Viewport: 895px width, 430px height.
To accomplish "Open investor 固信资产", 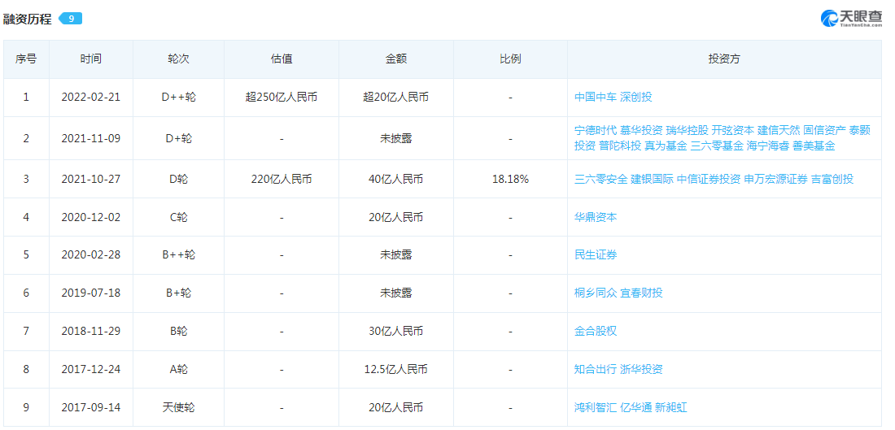I will (825, 131).
